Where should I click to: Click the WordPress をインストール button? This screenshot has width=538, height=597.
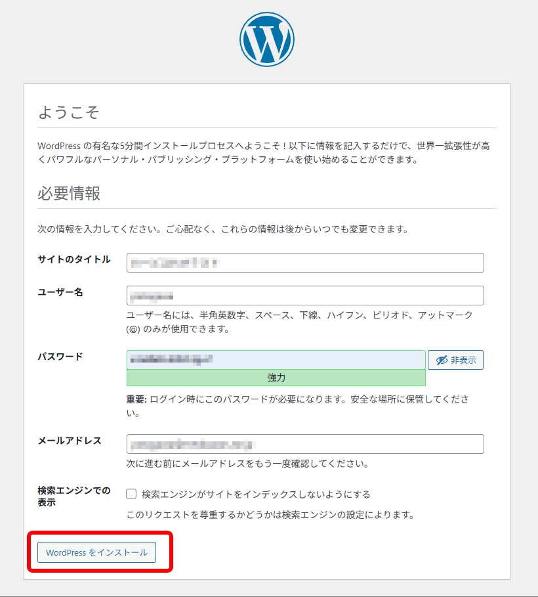(x=96, y=552)
